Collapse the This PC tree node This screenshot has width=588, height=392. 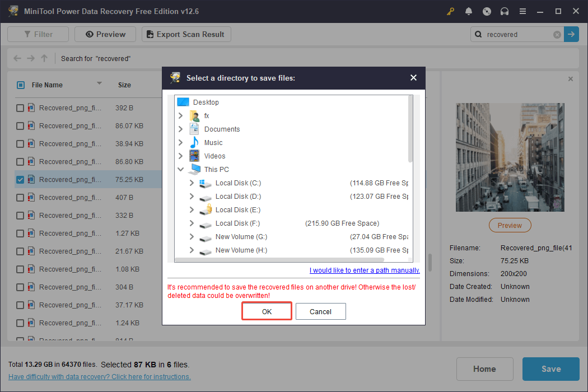click(x=180, y=169)
